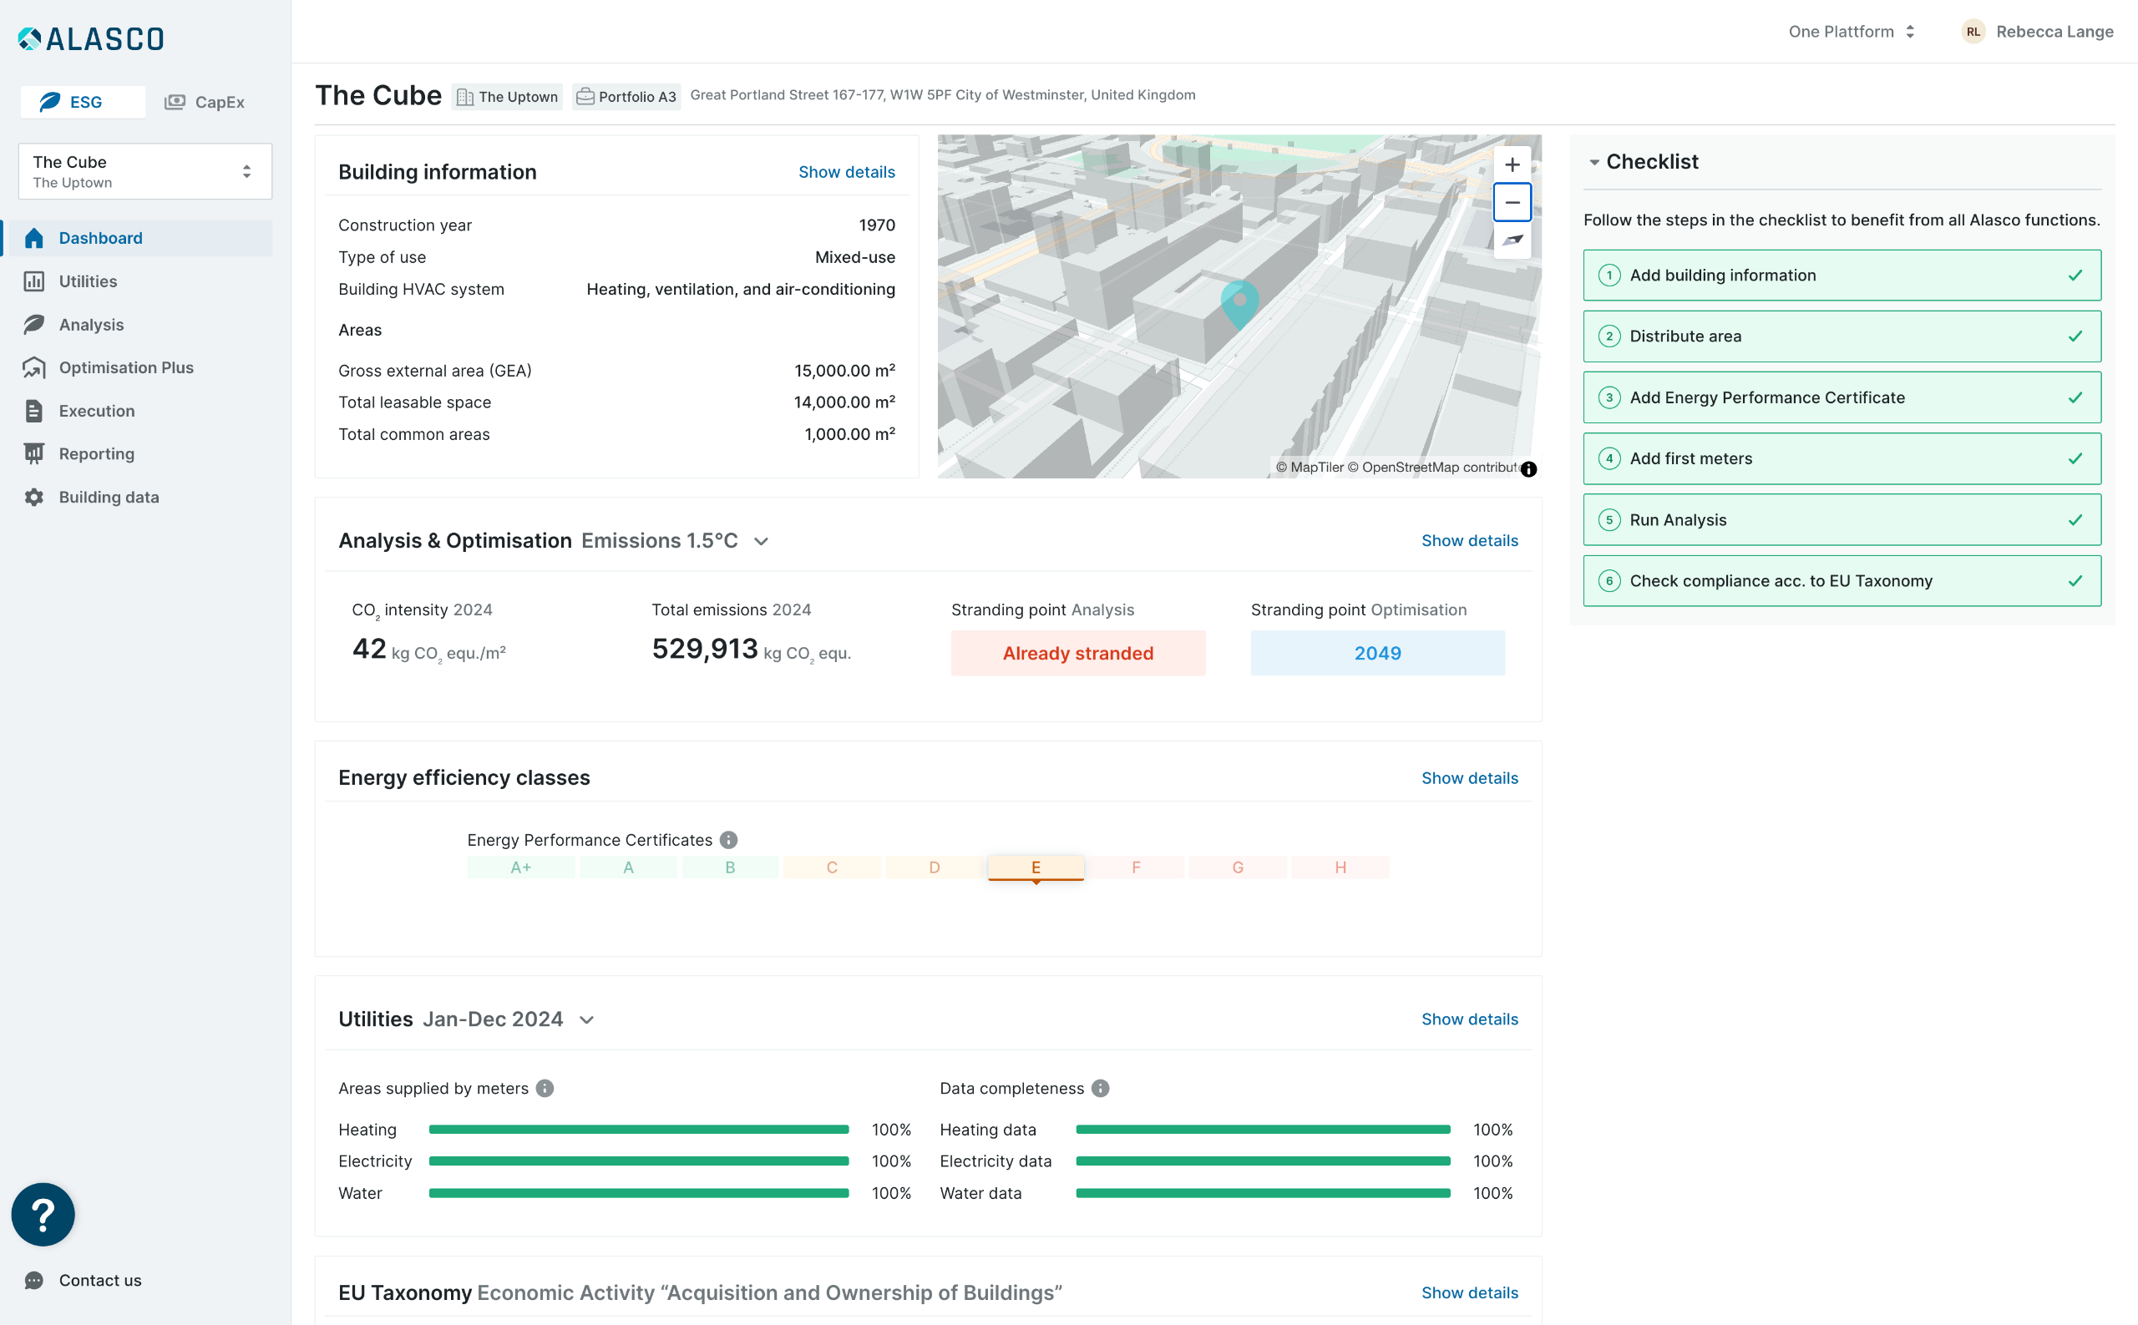
Task: Expand the Emissions 1.5°C scenario dropdown
Action: click(x=761, y=542)
